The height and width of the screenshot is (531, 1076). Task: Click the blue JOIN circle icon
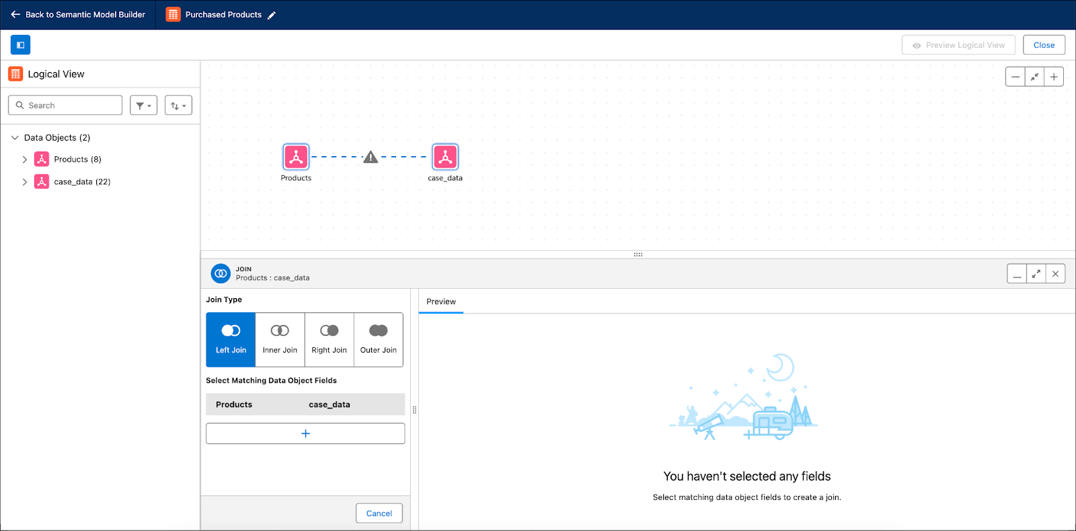221,273
